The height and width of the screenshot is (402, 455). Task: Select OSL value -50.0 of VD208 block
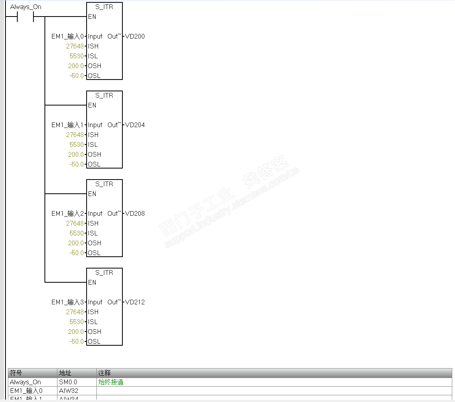coord(77,253)
